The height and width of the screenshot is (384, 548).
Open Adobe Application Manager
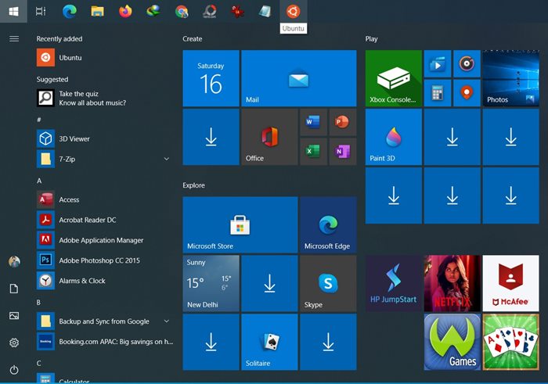click(x=105, y=240)
